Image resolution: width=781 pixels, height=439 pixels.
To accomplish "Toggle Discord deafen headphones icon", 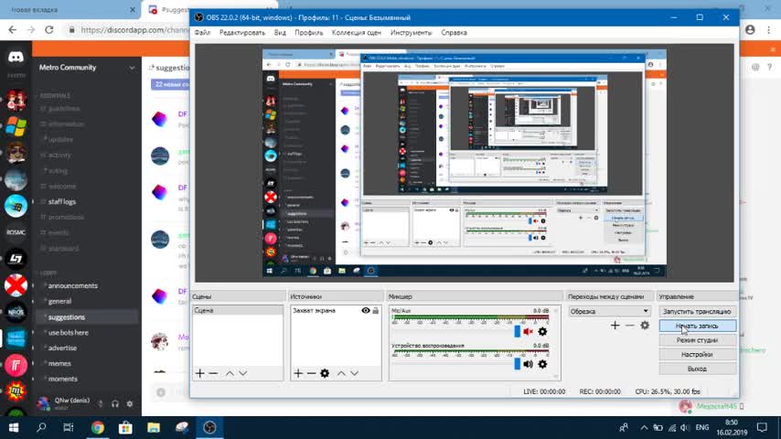I will [115, 403].
